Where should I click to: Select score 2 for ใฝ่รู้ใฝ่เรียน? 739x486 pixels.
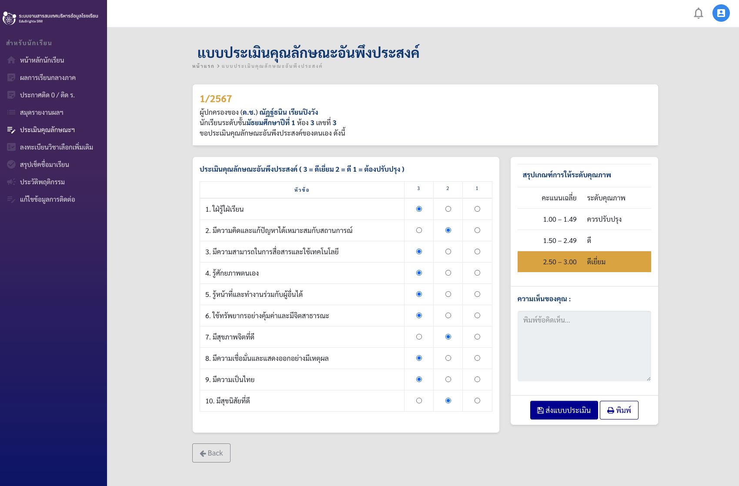point(448,209)
